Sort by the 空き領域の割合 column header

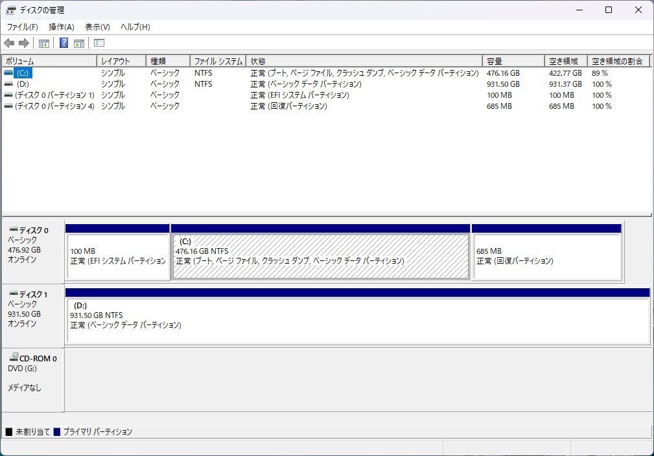(x=619, y=62)
